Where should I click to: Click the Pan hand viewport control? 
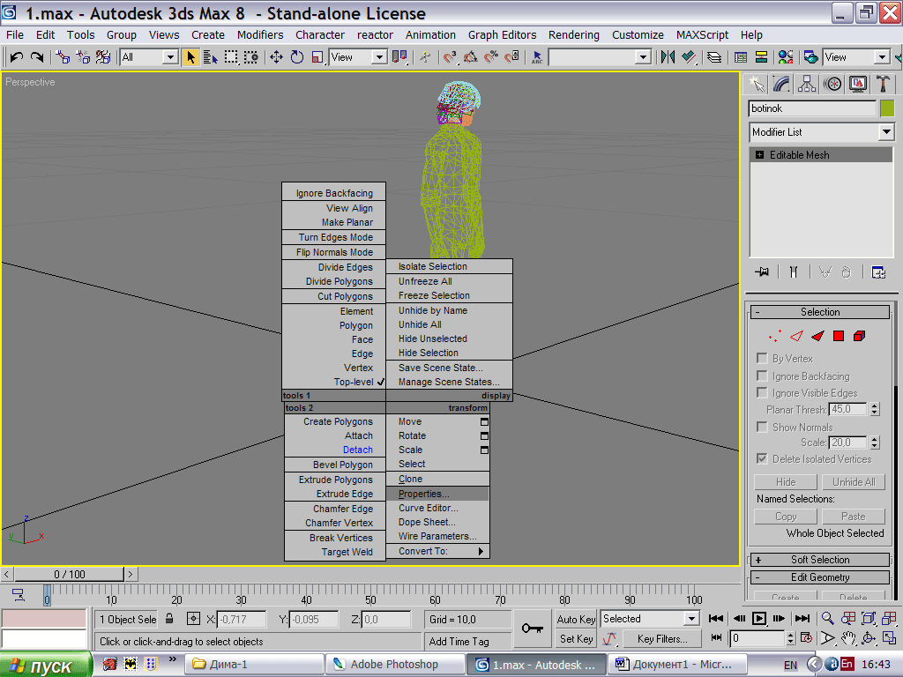point(847,638)
